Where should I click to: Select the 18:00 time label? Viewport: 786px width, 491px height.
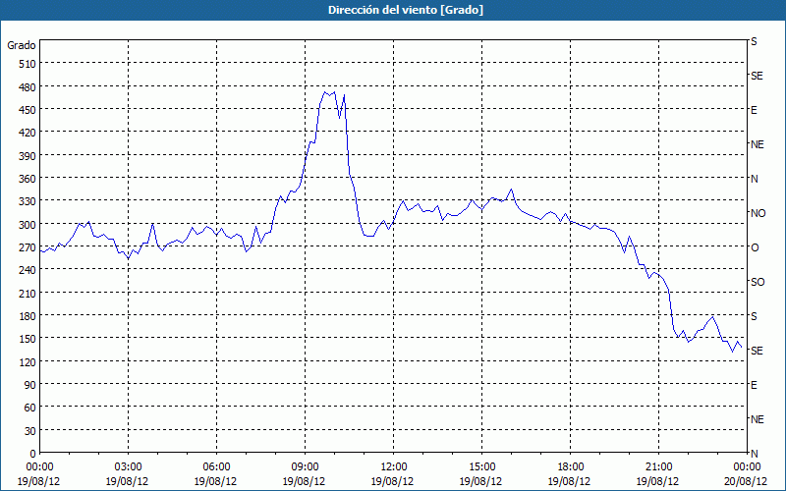tap(570, 467)
